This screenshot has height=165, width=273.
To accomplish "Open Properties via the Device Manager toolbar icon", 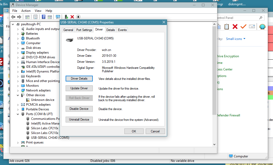I will pos(35,17).
